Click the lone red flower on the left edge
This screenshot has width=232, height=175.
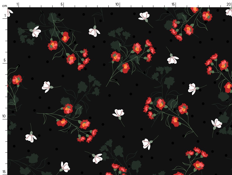click(17, 80)
